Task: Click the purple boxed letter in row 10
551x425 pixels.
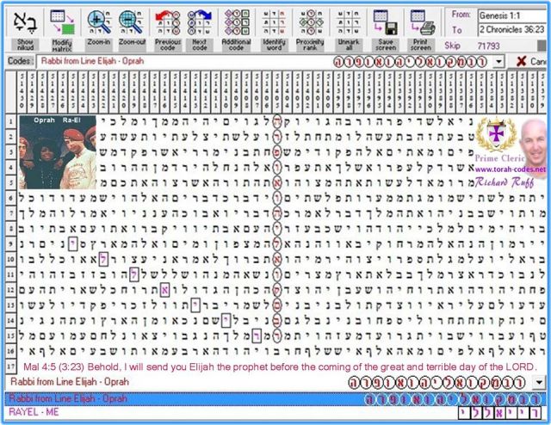Action: click(103, 260)
